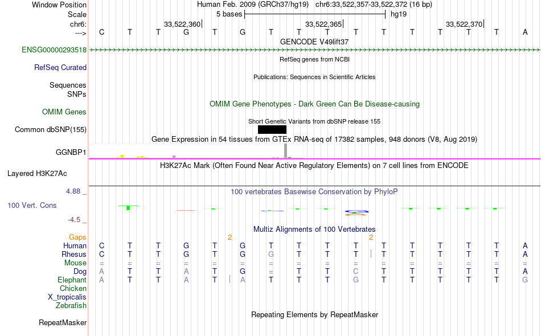Viewport: 541px width, 336px height.
Task: Click the Gaps row label
Action: [77, 237]
